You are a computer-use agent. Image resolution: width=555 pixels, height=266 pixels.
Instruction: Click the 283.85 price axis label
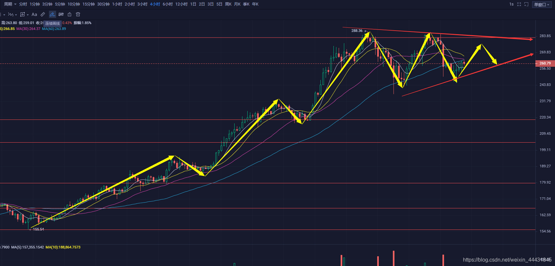point(545,36)
